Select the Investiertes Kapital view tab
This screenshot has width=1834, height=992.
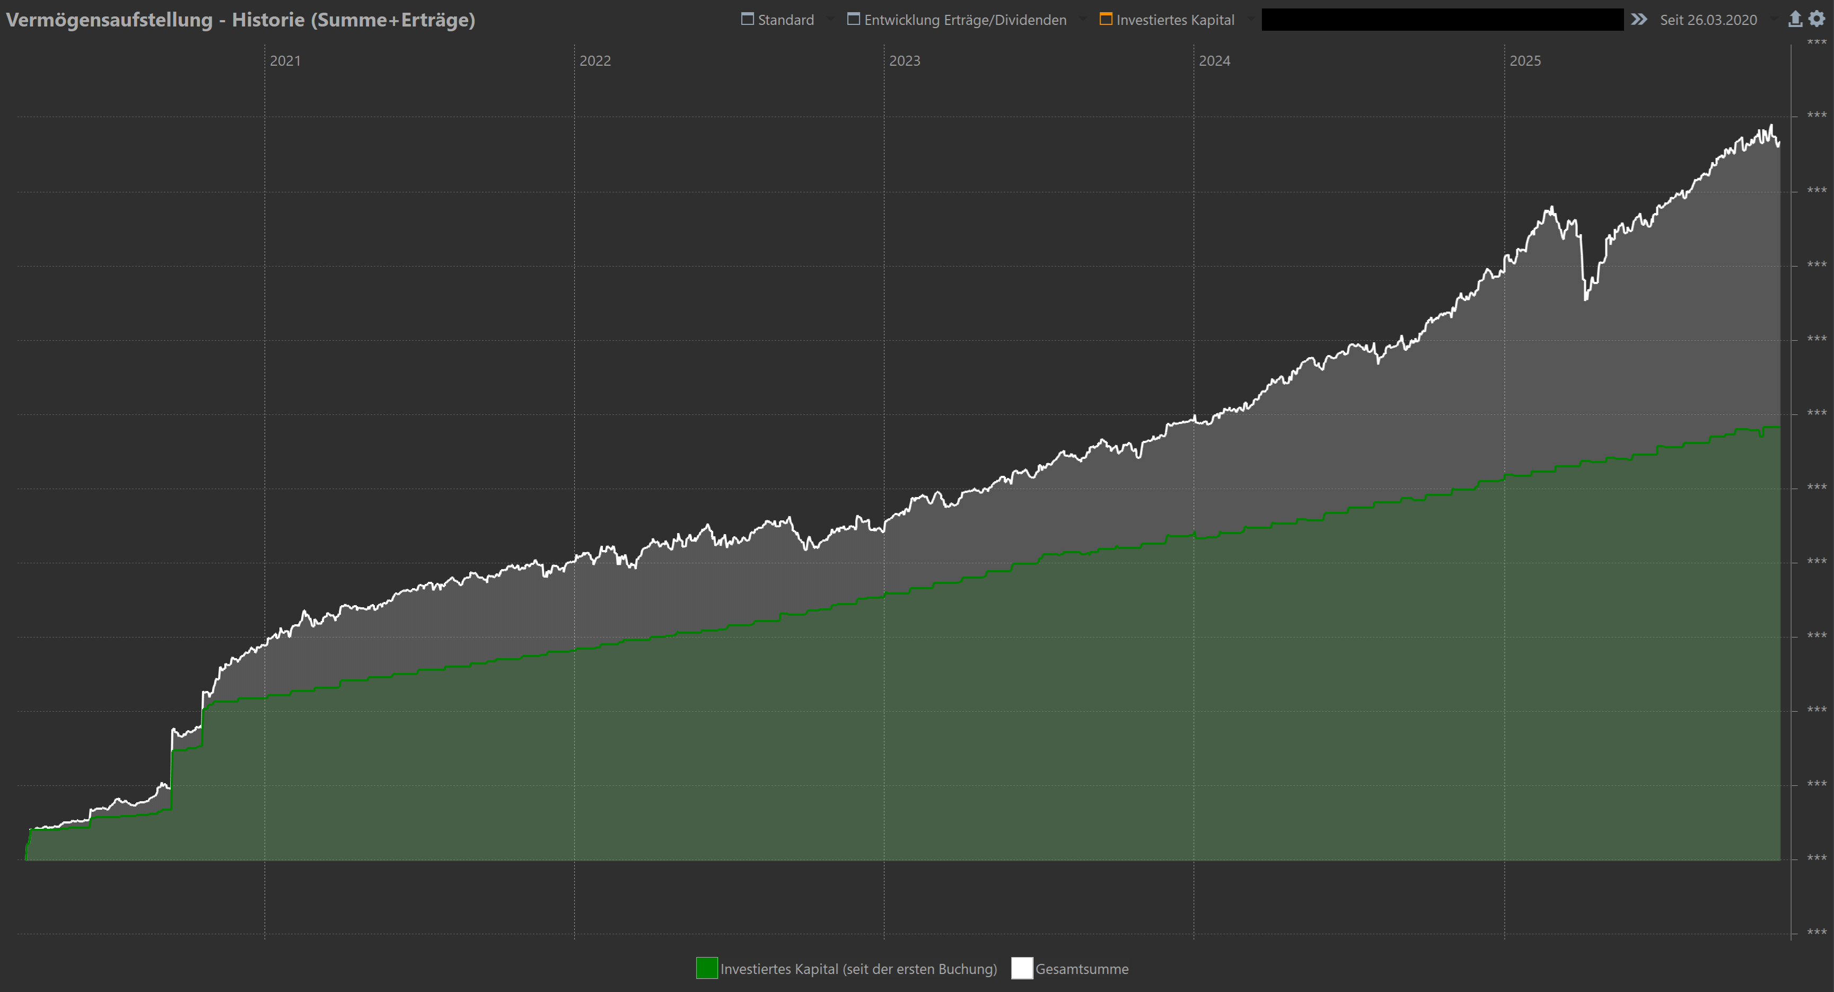(x=1175, y=20)
